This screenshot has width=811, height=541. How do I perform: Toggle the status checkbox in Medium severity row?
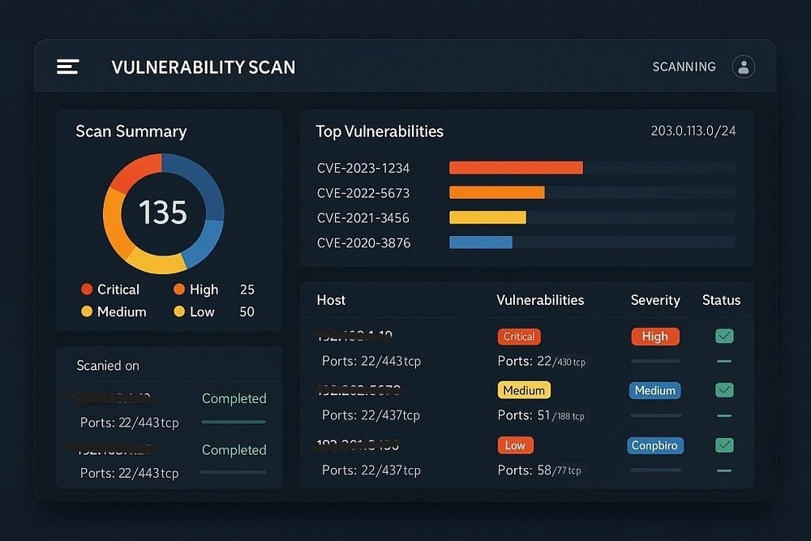click(x=724, y=390)
